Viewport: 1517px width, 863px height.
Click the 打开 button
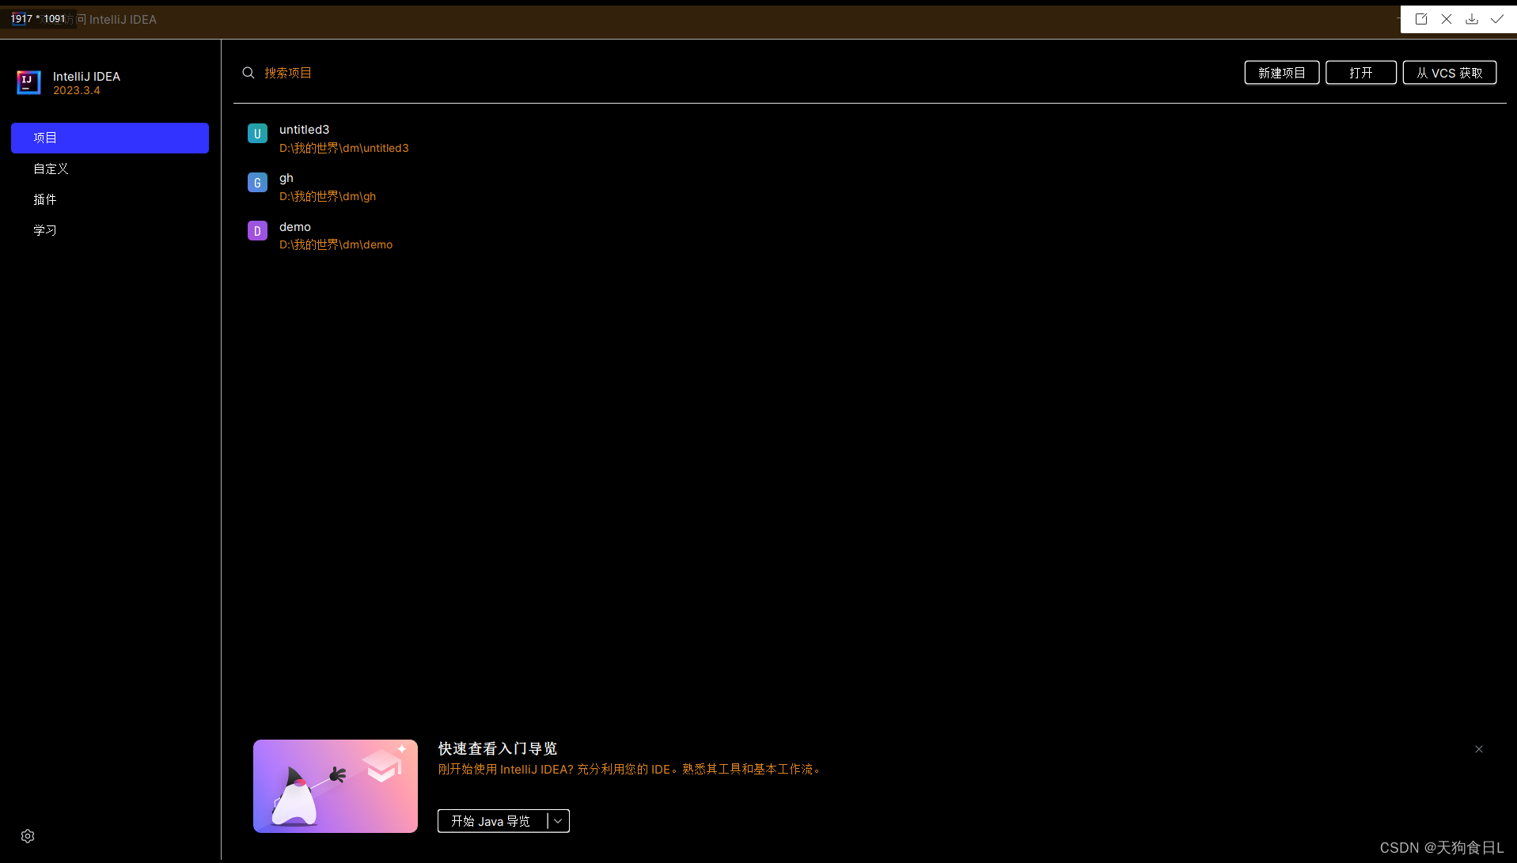pos(1361,73)
